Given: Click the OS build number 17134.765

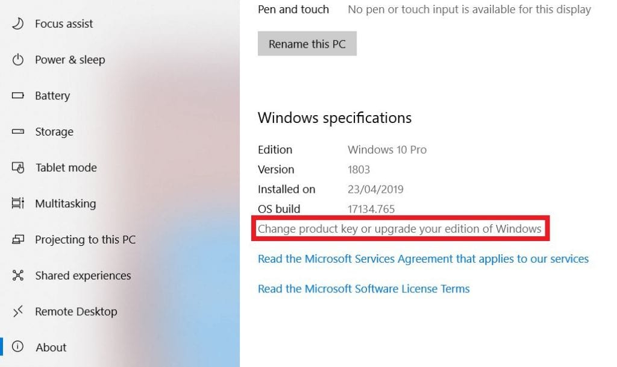Looking at the screenshot, I should pos(372,209).
